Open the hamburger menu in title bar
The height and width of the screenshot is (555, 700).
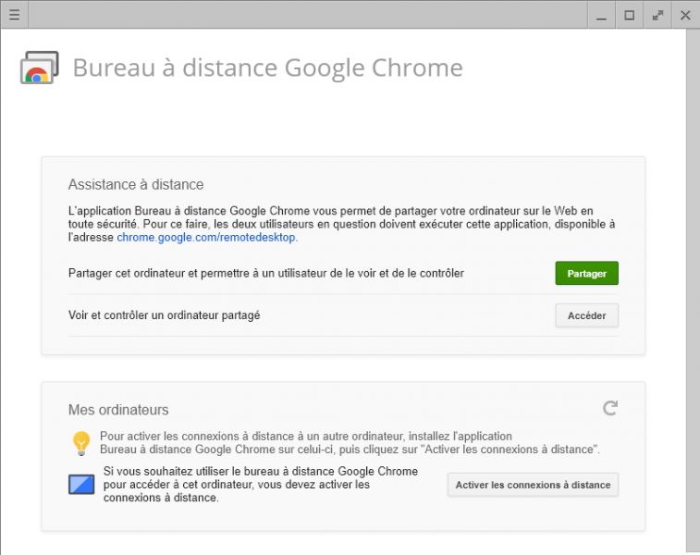pos(14,15)
